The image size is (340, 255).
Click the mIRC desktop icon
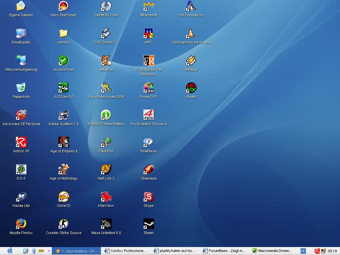[x=148, y=33]
